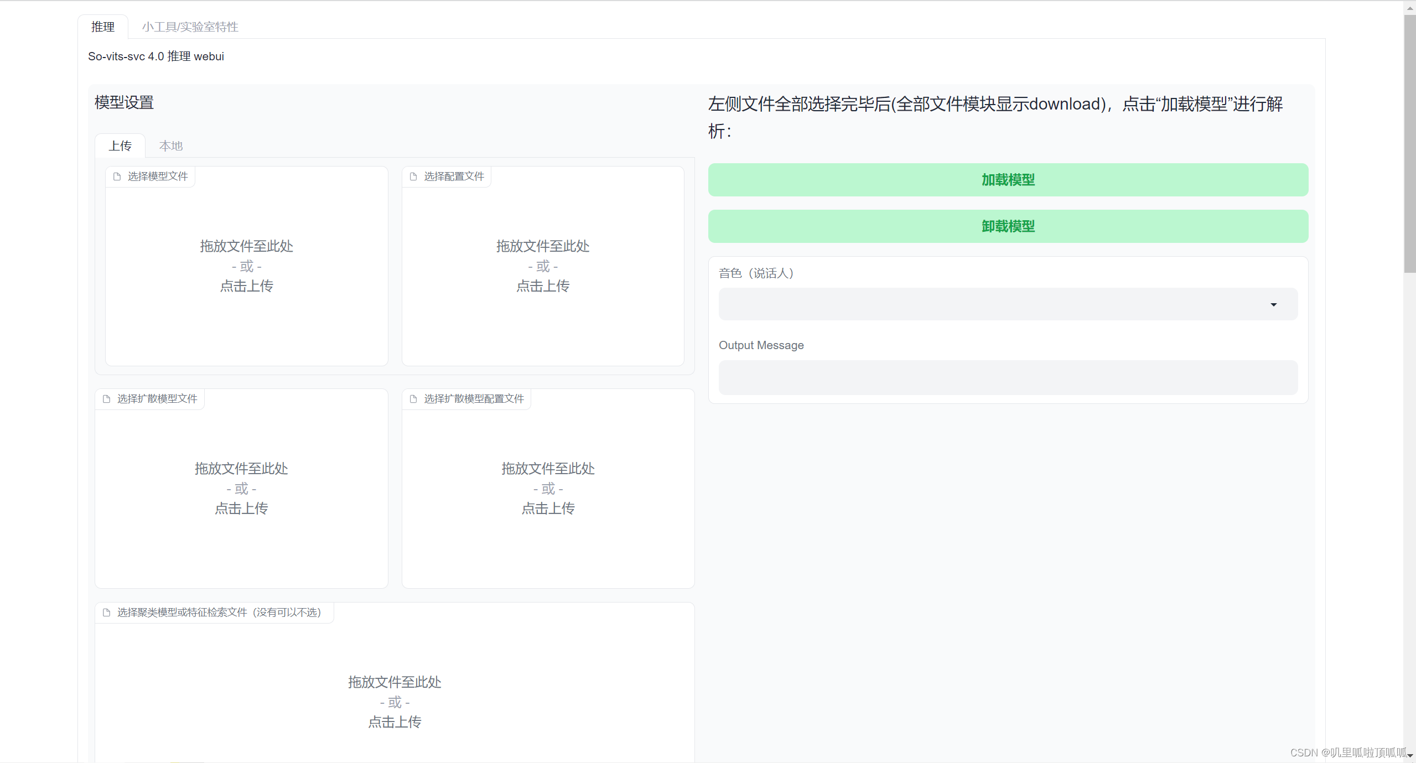Click the 音色（说话人）label text
This screenshot has height=763, width=1416.
click(x=756, y=273)
